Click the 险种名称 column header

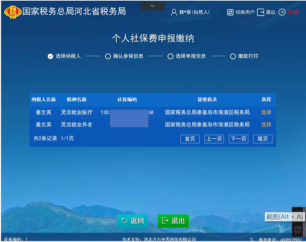77,99
